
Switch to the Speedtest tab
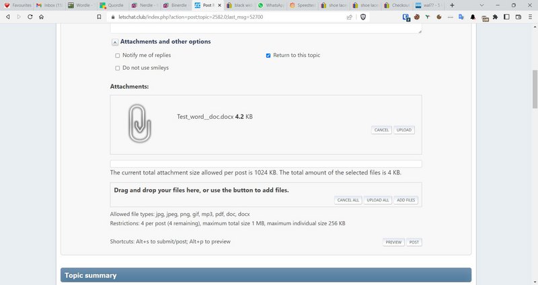click(302, 5)
